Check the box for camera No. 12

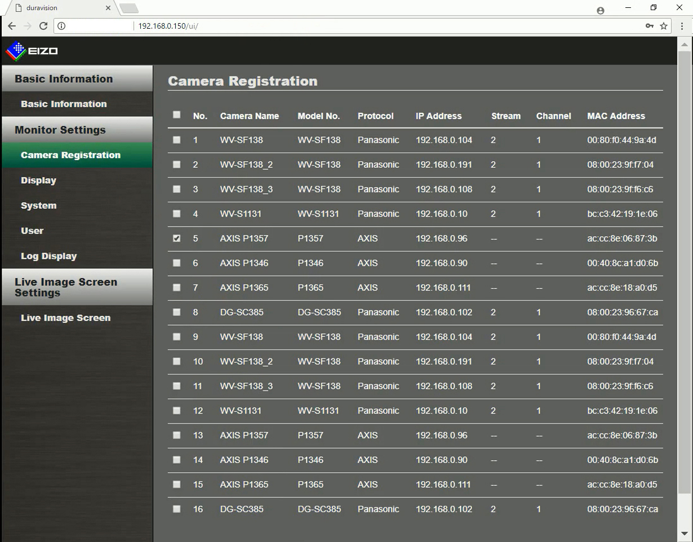[177, 410]
